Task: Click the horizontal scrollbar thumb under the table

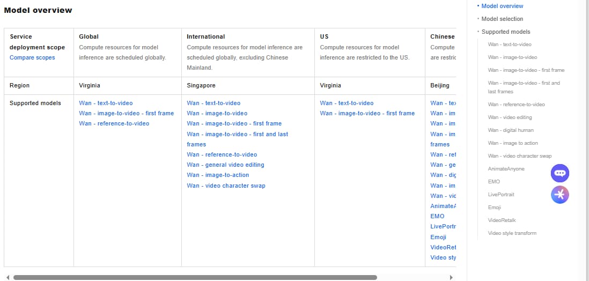Action: coord(195,277)
